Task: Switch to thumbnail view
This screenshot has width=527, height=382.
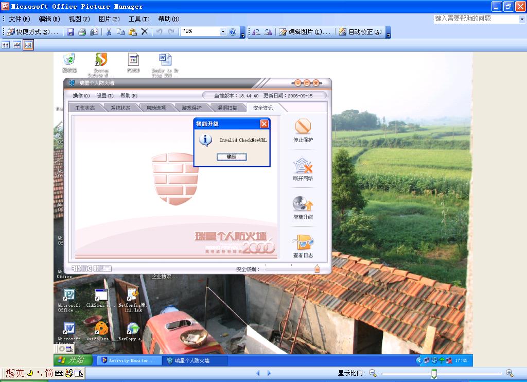Action: coord(6,45)
